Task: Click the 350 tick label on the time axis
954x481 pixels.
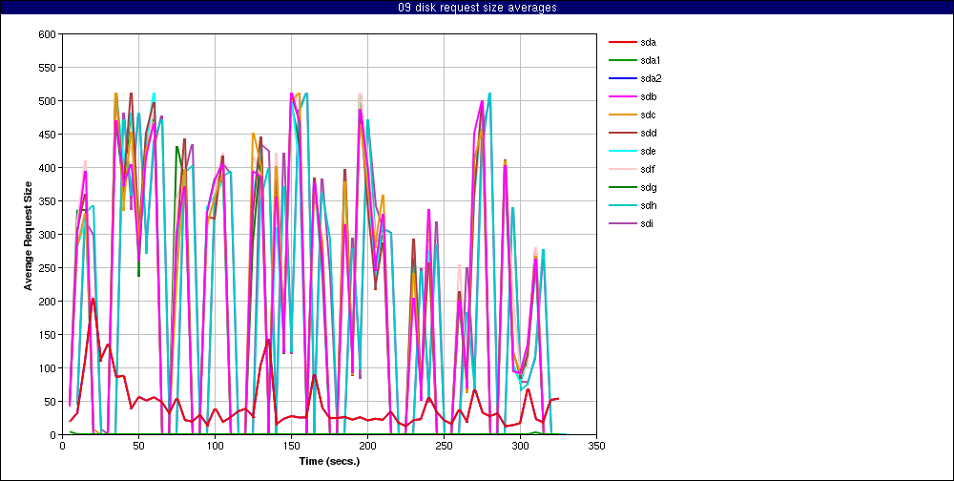Action: [x=597, y=446]
